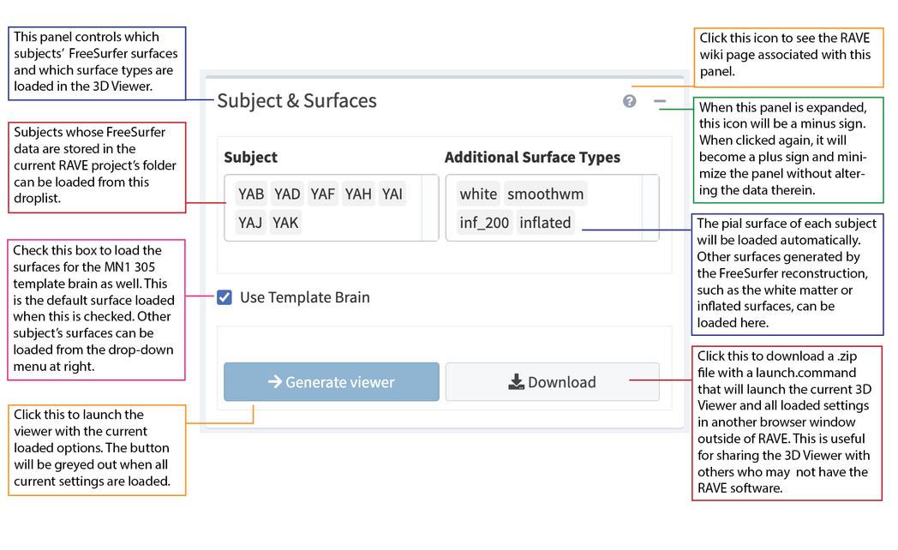This screenshot has height=550, width=898.
Task: Click the download icon on Download button
Action: point(516,382)
